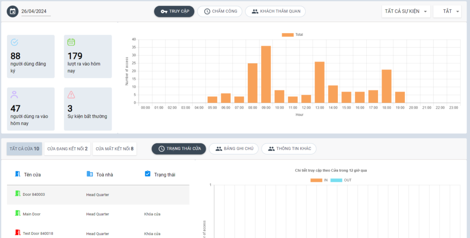Toggle the OUT series legend
Viewport: 470px width, 238px height.
342,180
